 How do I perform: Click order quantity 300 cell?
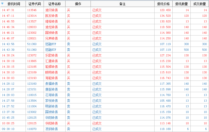(186, 44)
